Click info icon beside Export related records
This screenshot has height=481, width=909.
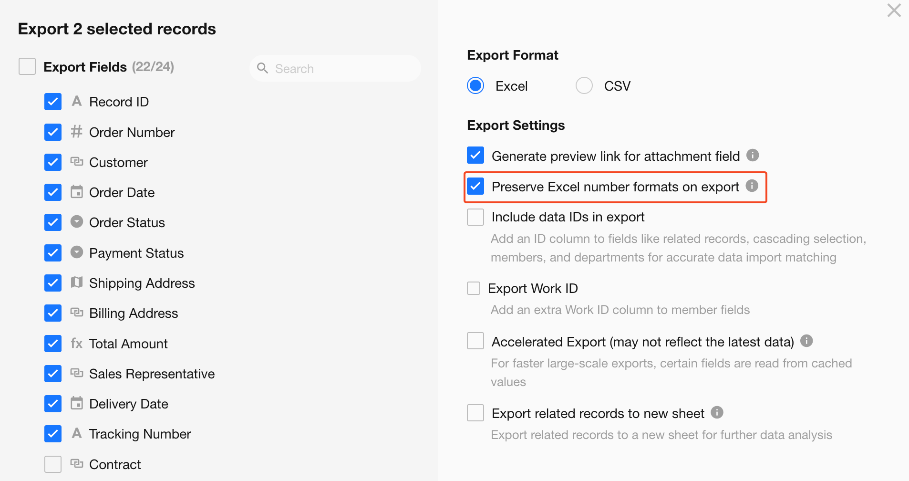point(717,412)
